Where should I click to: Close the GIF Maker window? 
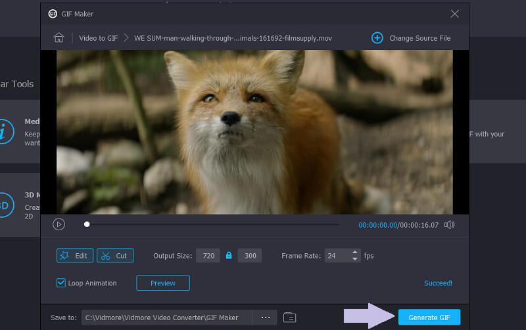[x=454, y=13]
